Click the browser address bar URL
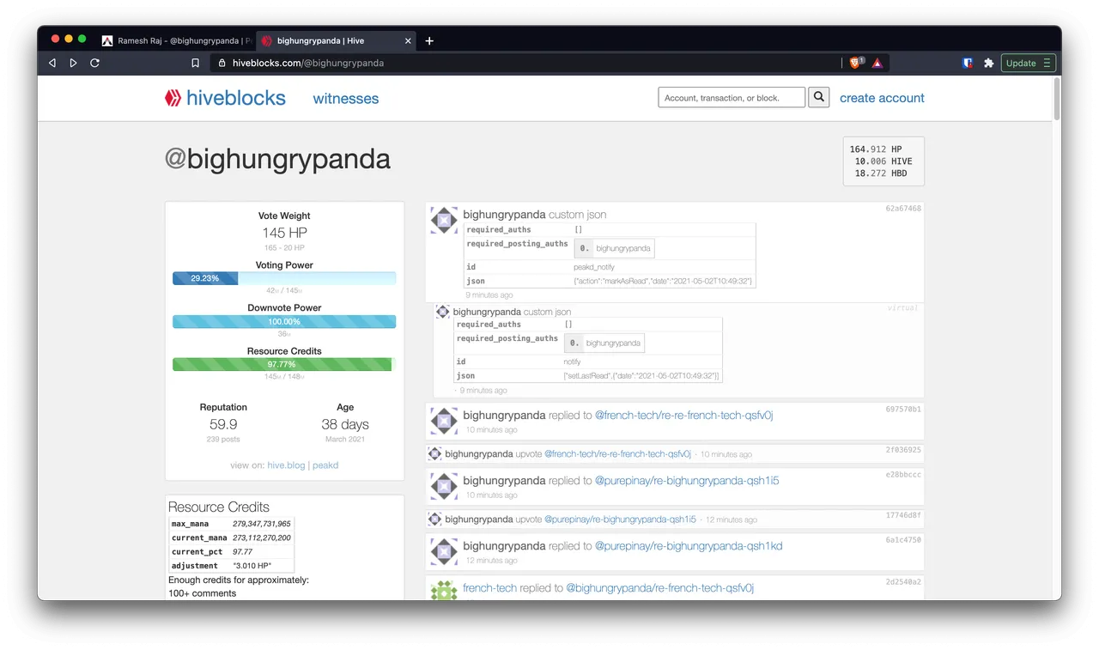Screen dimensions: 1099x650 [308, 63]
